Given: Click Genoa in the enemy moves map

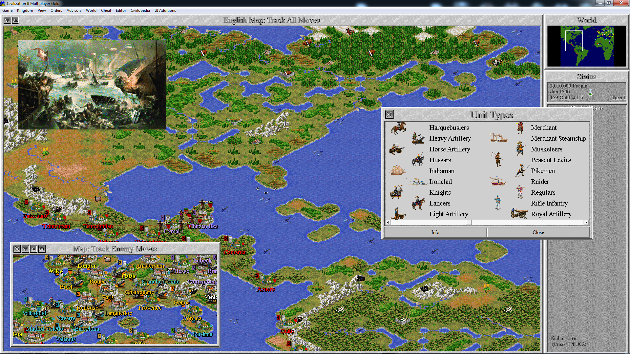Looking at the screenshot, I should (x=182, y=303).
